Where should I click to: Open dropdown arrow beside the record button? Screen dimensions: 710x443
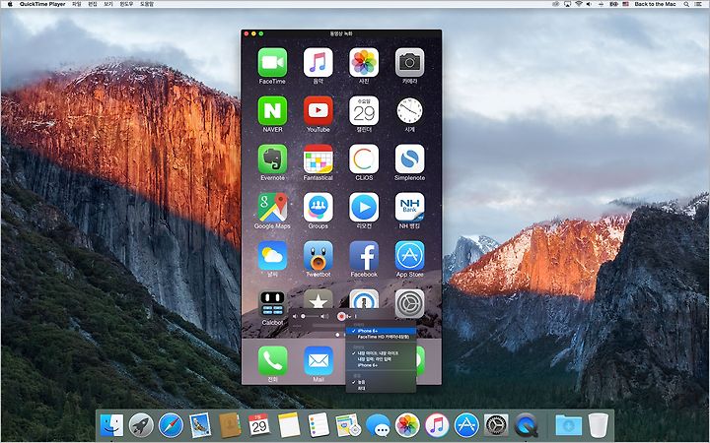point(349,316)
